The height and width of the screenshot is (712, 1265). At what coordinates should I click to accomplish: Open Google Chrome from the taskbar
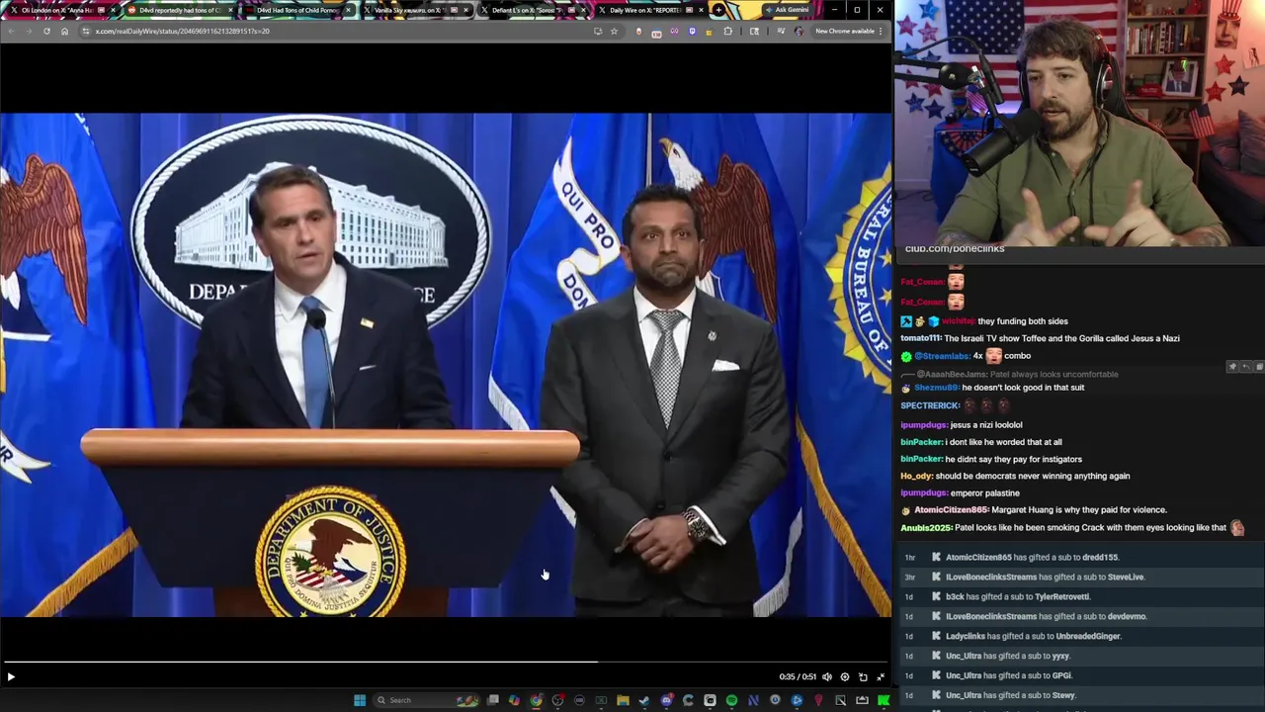(536, 700)
